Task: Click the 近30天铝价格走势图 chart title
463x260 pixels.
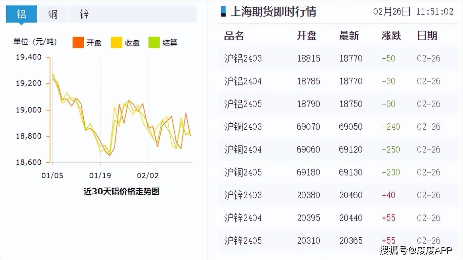Action: pyautogui.click(x=121, y=191)
